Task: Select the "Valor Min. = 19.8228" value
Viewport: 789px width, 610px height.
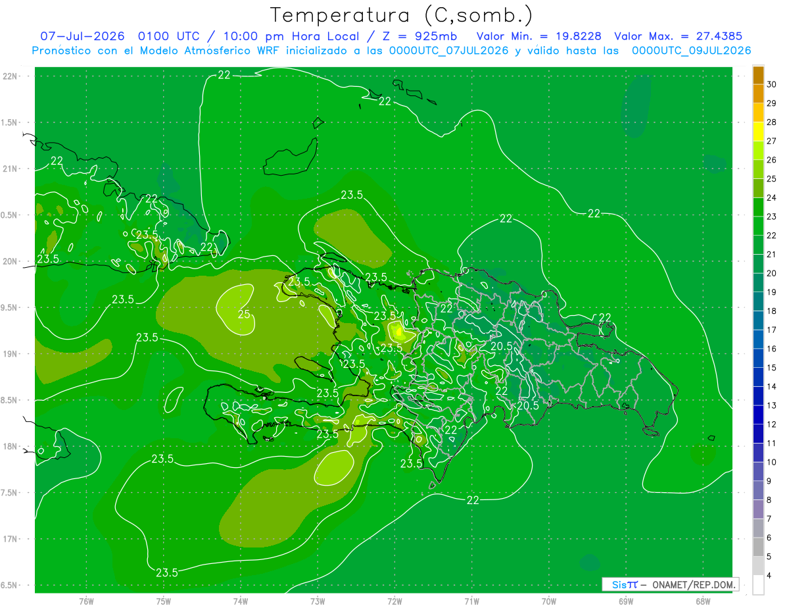Action: pos(540,36)
